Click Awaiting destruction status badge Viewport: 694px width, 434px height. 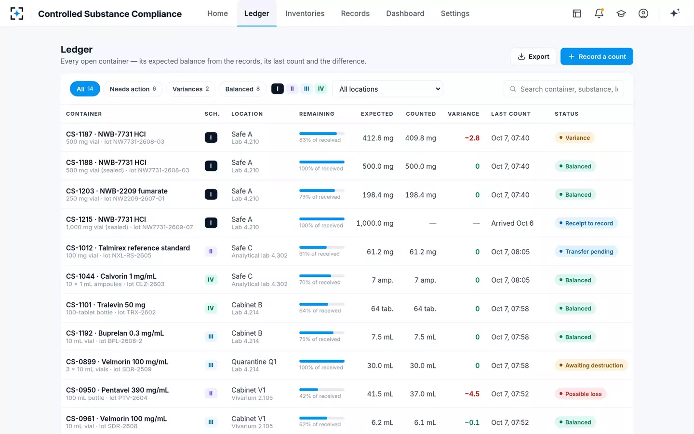[591, 366]
